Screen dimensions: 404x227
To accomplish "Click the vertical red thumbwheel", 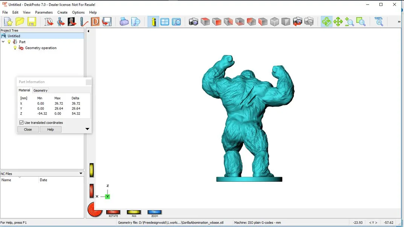I will [92, 191].
